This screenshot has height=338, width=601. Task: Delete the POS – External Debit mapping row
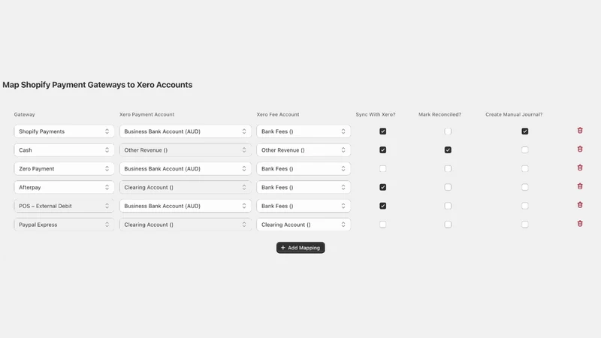580,205
